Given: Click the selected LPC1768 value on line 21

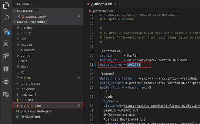Looking at the screenshot, I should 134,65.
